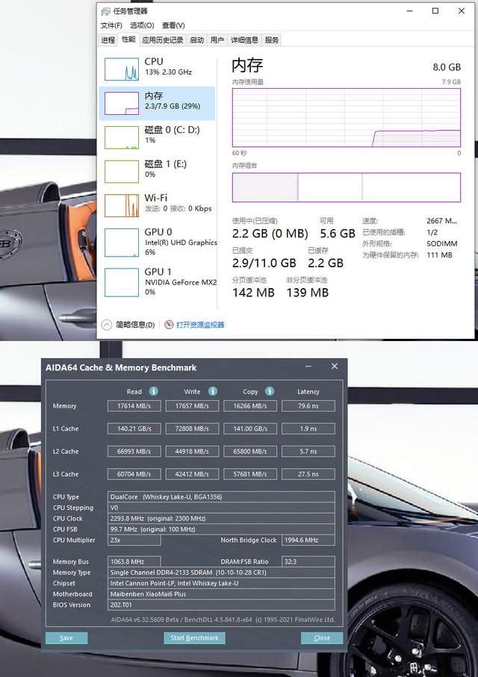Screen dimensions: 478x677
Task: Select the CPU performance graph thumbnail
Action: point(122,69)
